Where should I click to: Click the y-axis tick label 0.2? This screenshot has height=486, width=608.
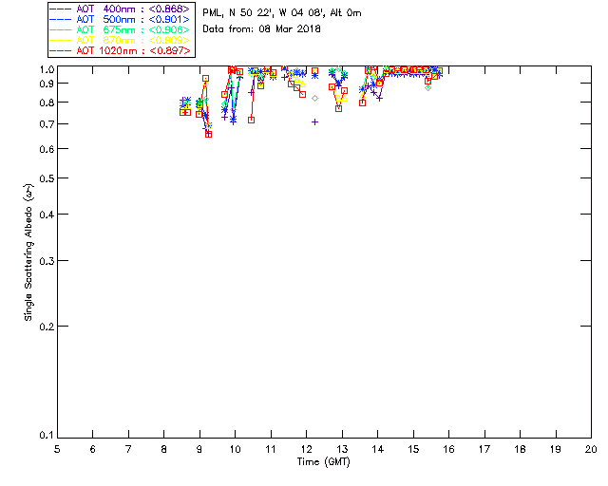pos(47,327)
